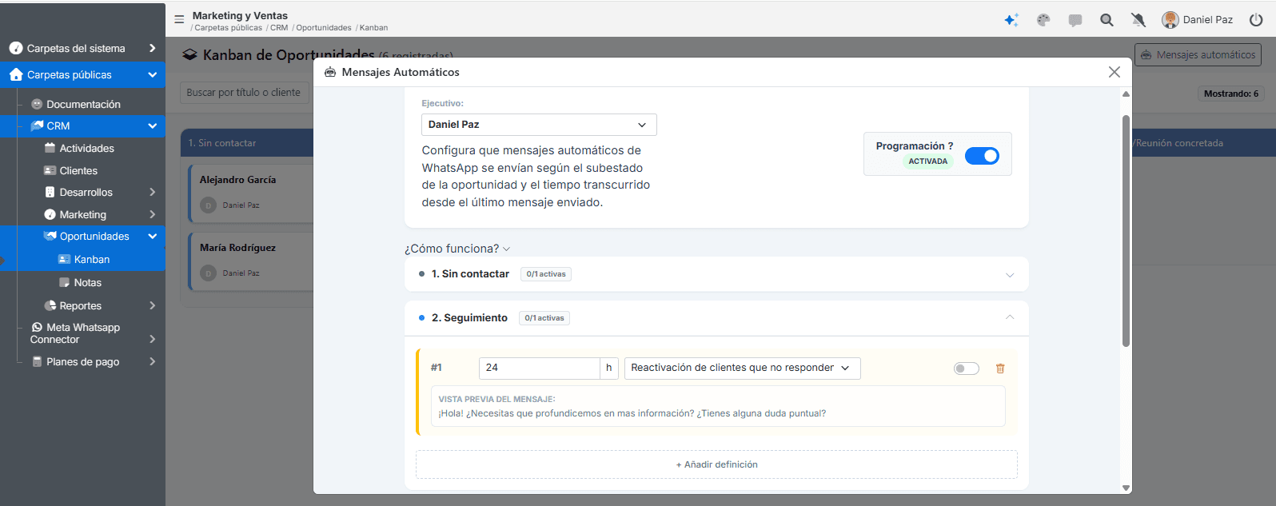The width and height of the screenshot is (1276, 506).
Task: Click the search magnifier icon
Action: coord(1107,20)
